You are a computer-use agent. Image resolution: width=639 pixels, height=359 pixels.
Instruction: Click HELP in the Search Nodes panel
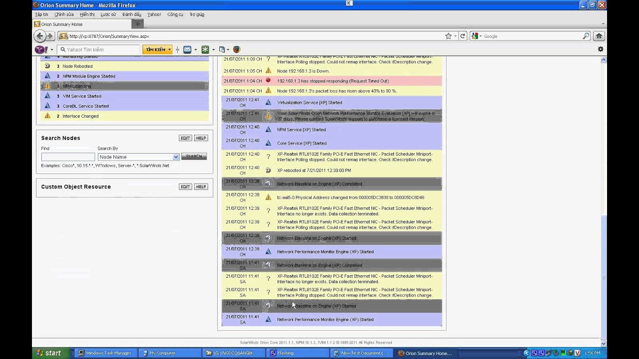(x=201, y=138)
